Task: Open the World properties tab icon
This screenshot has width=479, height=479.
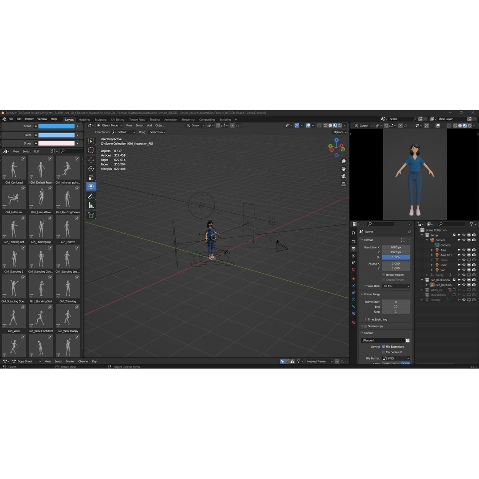Action: point(354,270)
